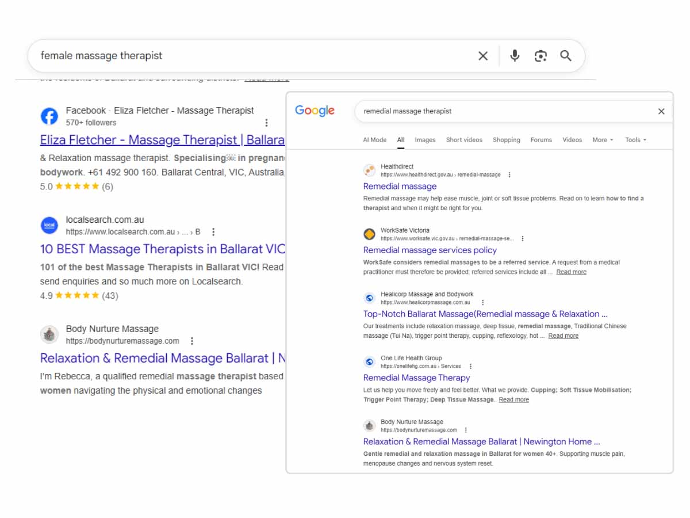690x518 pixels.
Task: Click the 4.9 star rating (43)
Action: [79, 296]
